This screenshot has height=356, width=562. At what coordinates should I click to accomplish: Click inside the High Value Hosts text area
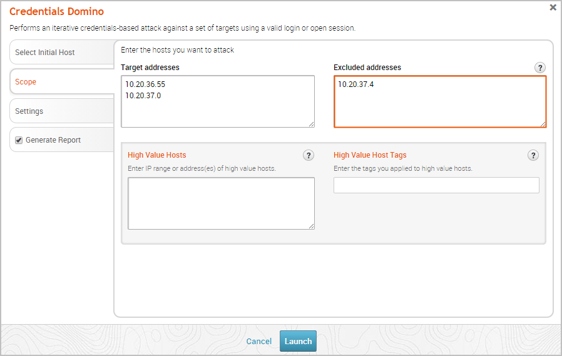point(221,203)
